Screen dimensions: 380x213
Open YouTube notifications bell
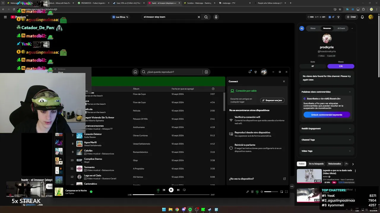(362, 17)
